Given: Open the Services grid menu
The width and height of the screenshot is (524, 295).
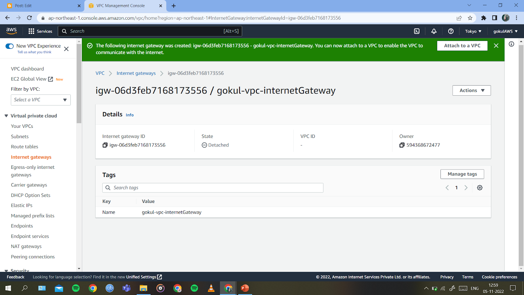Looking at the screenshot, I should pyautogui.click(x=40, y=31).
